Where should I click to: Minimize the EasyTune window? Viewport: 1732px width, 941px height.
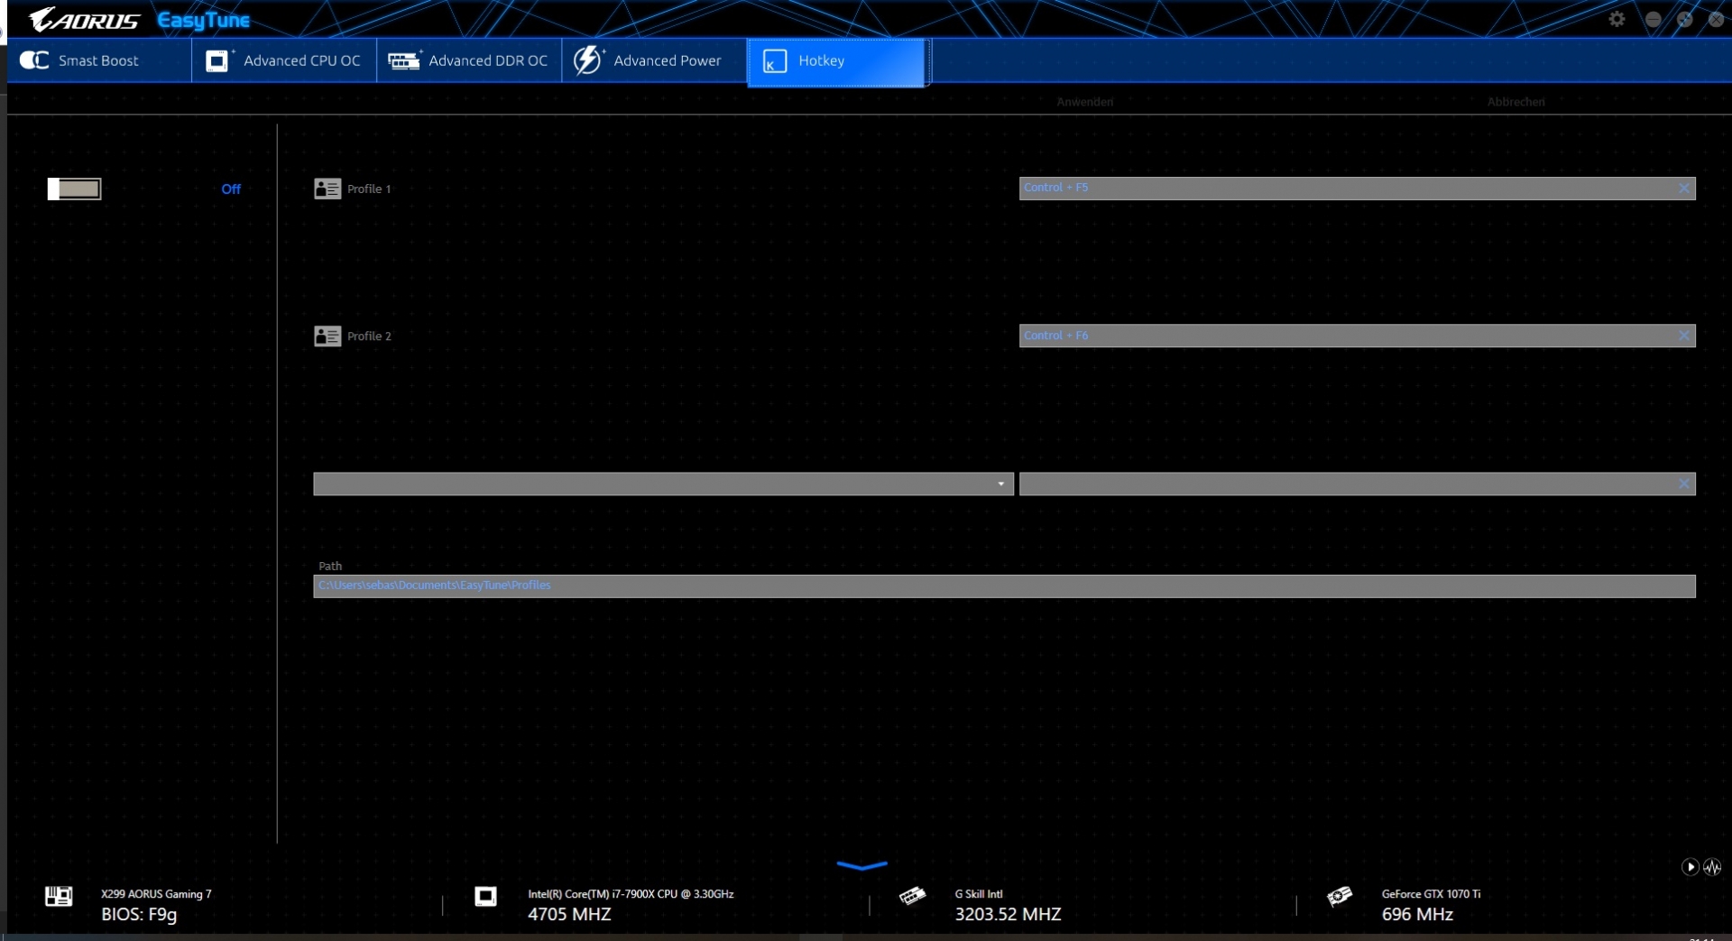pos(1653,19)
